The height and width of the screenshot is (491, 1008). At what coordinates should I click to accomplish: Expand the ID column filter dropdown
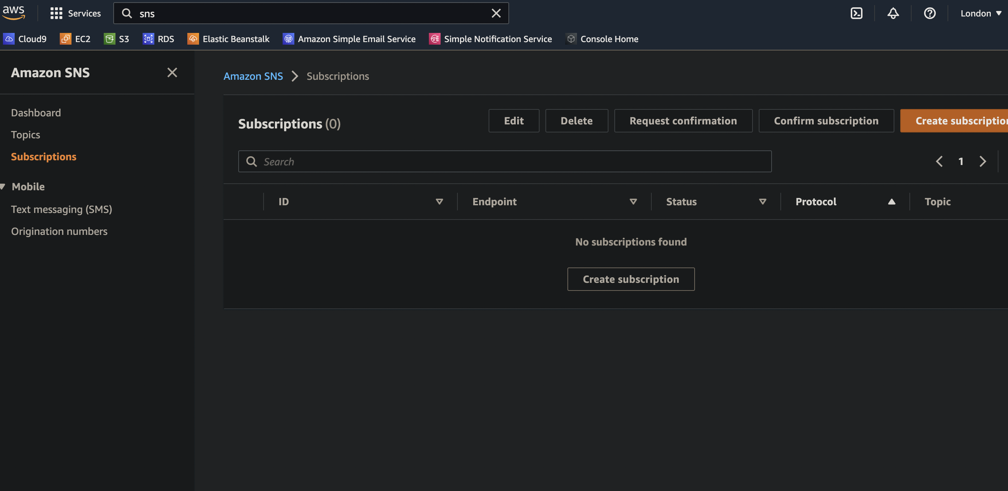(x=440, y=202)
